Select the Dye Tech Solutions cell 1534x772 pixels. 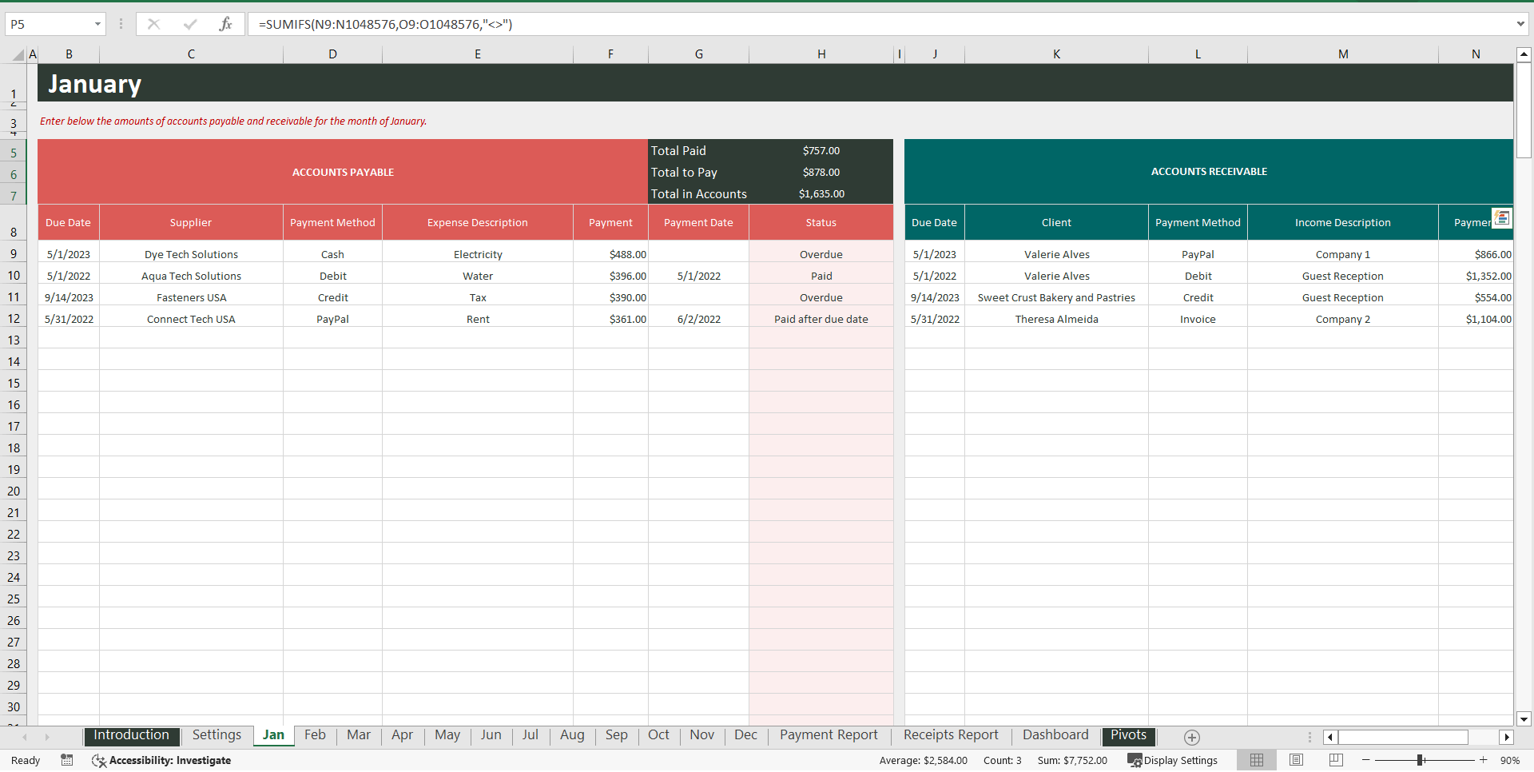coord(191,254)
